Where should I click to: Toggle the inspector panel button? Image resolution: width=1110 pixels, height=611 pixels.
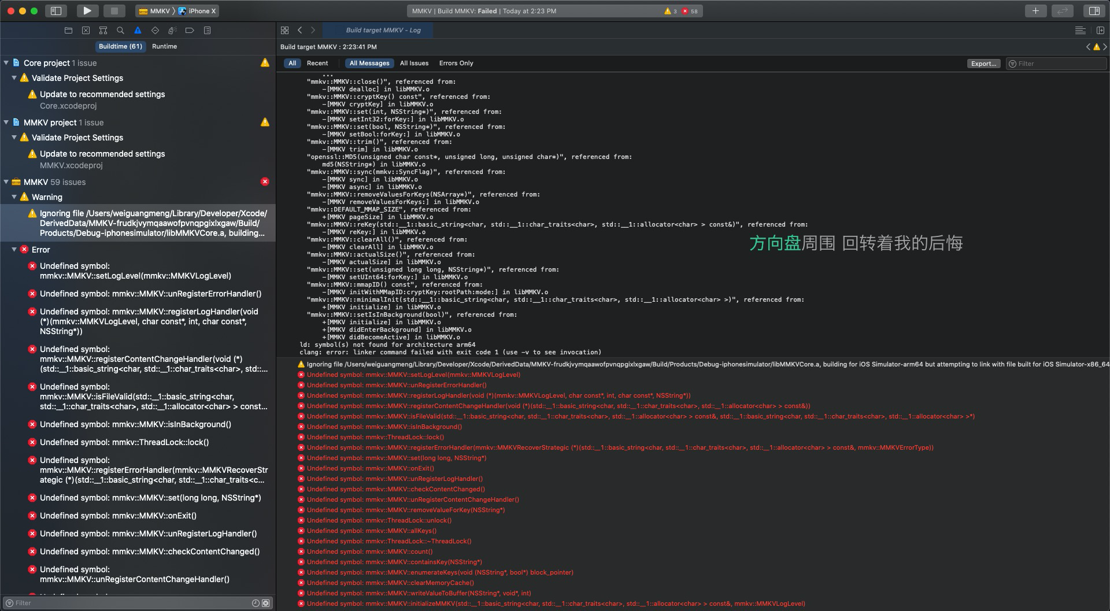[1094, 10]
